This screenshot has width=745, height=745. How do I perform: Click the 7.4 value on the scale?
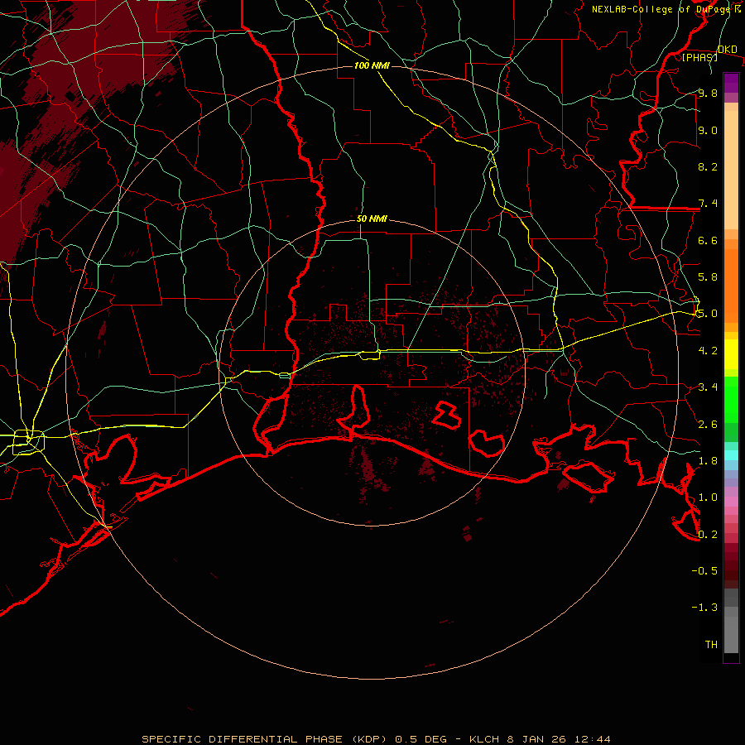[x=708, y=204]
